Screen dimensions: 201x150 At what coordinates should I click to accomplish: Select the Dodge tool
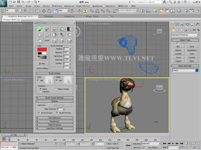click(x=62, y=35)
